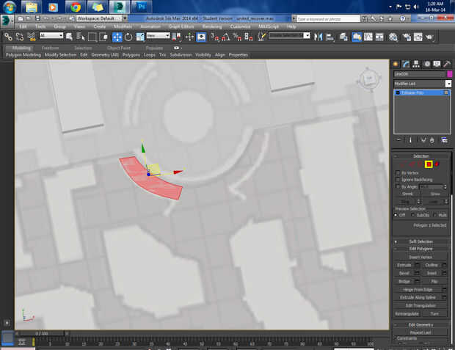Select the SubObj preview selection radio button
The height and width of the screenshot is (350, 455).
click(414, 215)
